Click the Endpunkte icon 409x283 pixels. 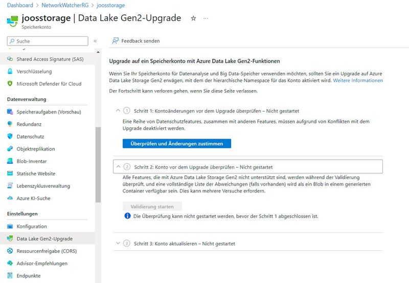10,275
